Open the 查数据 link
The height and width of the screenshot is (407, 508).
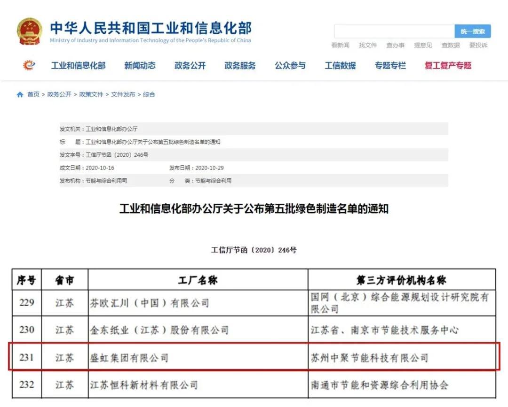coord(451,45)
